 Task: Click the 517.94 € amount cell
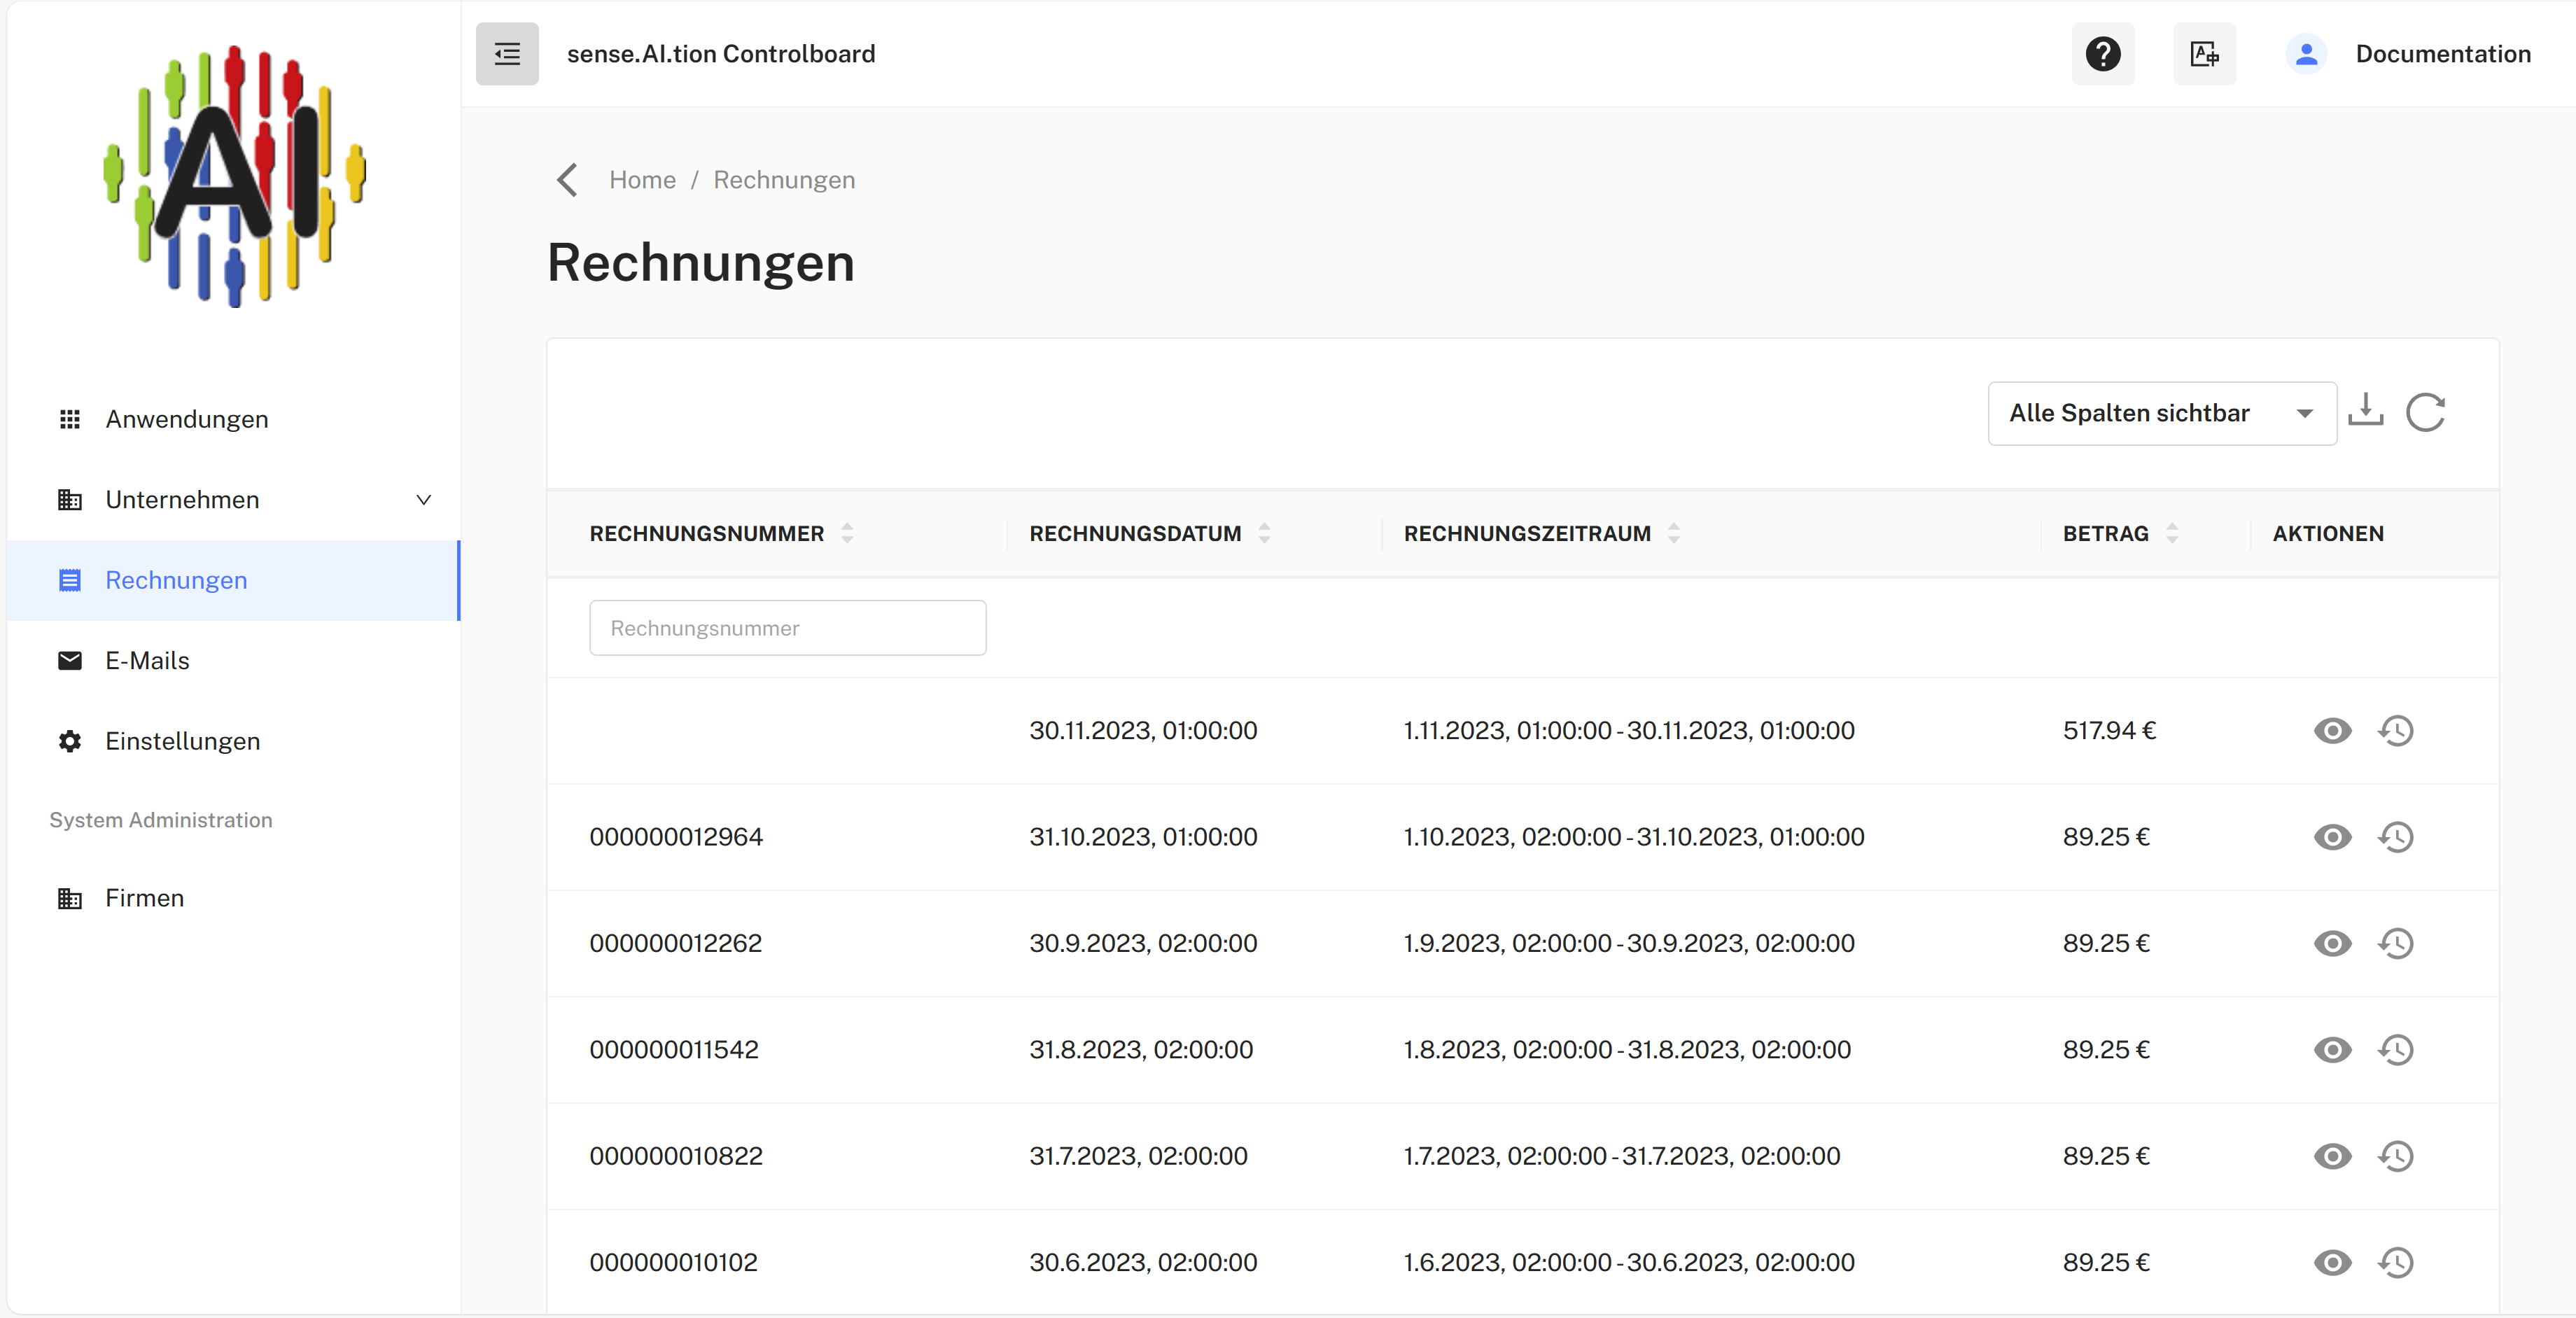2109,731
